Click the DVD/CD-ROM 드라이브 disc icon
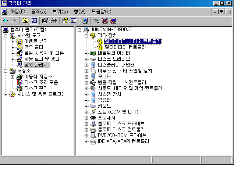 pos(93,136)
